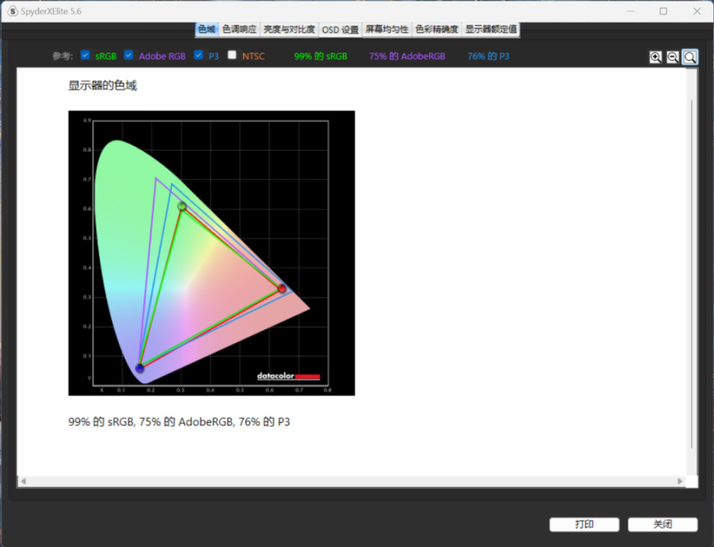The image size is (714, 547).
Task: Click the 关闭 button
Action: (x=663, y=524)
